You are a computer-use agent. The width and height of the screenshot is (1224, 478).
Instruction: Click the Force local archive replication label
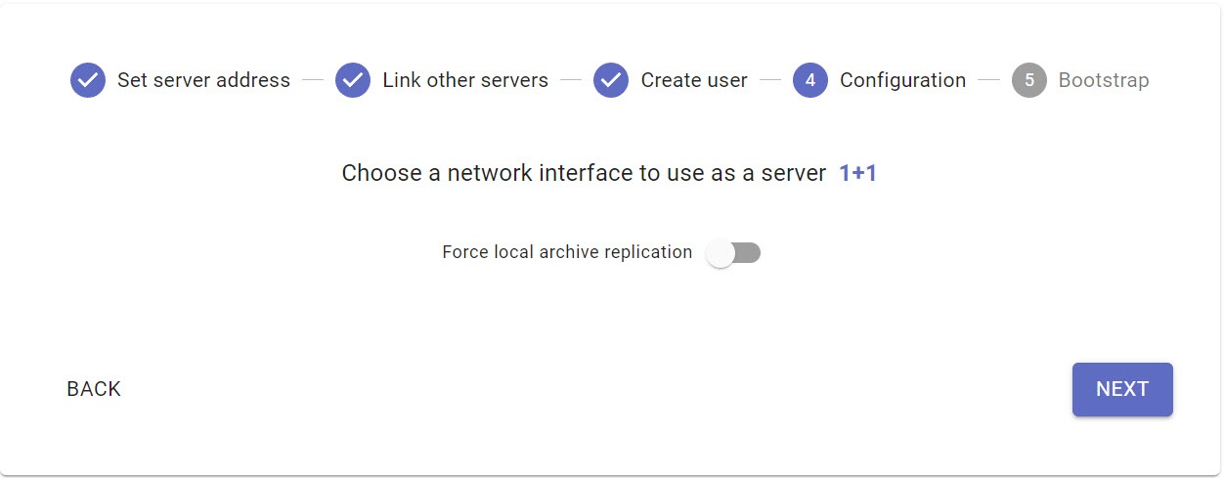pos(567,252)
